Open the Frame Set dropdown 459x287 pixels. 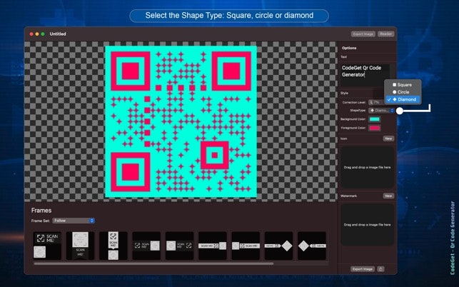(74, 221)
